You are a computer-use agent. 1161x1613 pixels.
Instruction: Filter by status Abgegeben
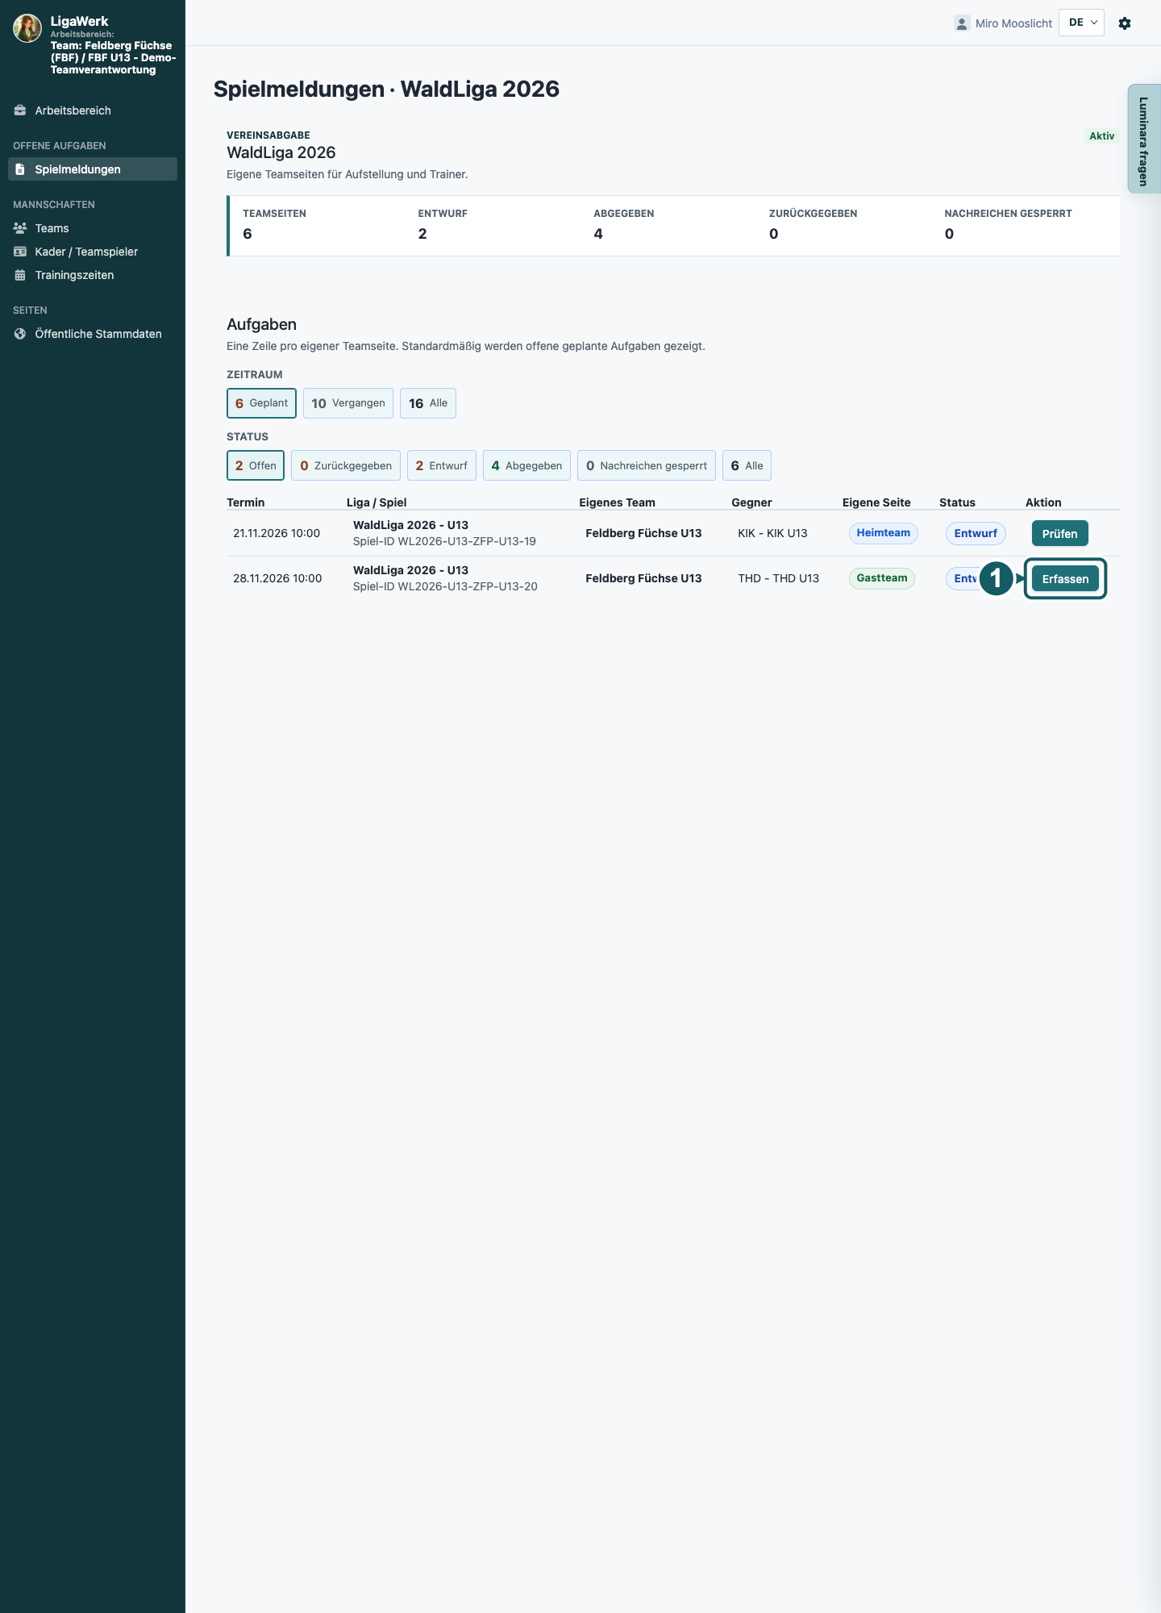pyautogui.click(x=526, y=465)
